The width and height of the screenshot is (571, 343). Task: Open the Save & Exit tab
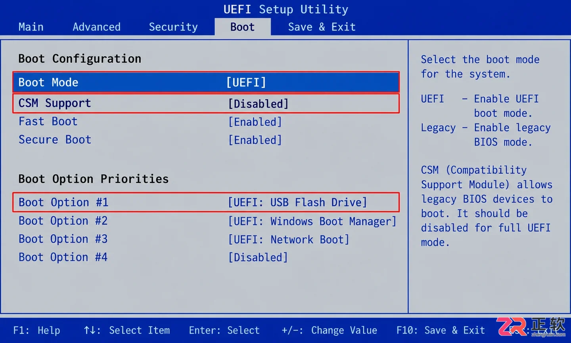[322, 27]
